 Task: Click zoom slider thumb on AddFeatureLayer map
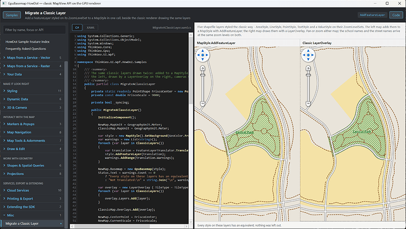202,75
